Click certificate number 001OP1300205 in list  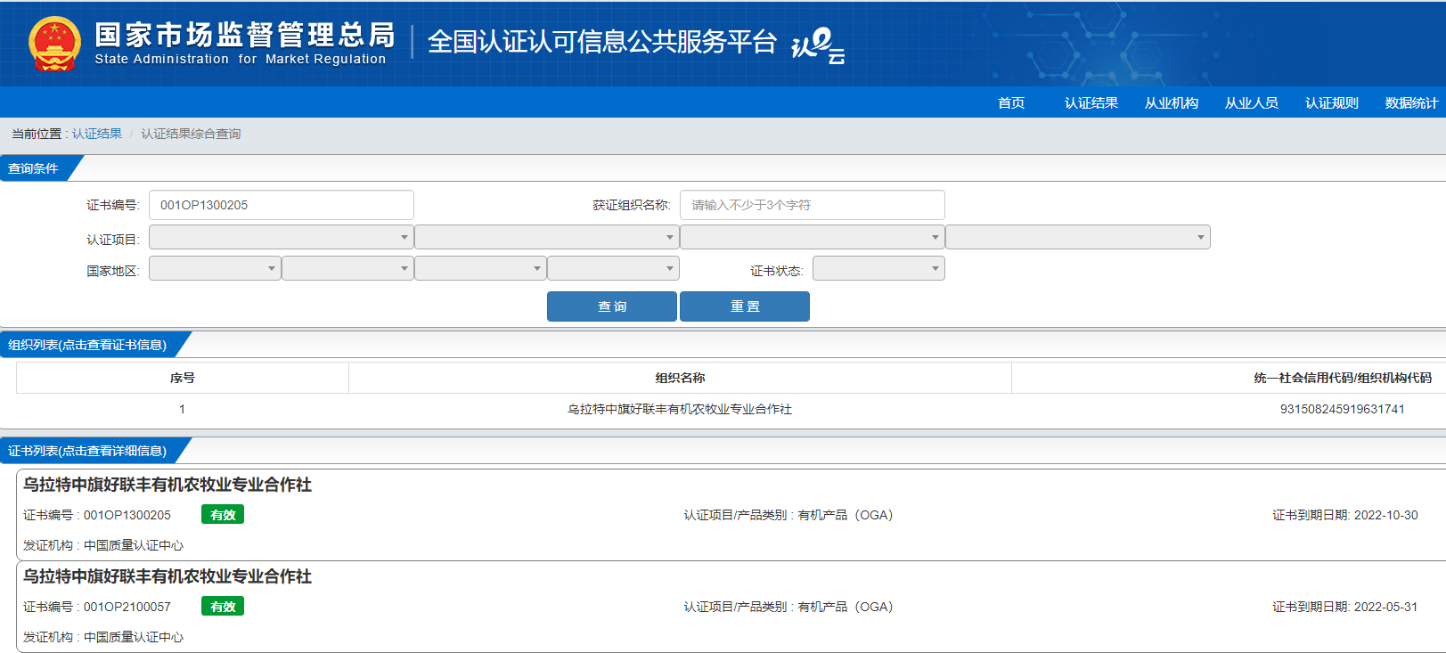[x=127, y=515]
